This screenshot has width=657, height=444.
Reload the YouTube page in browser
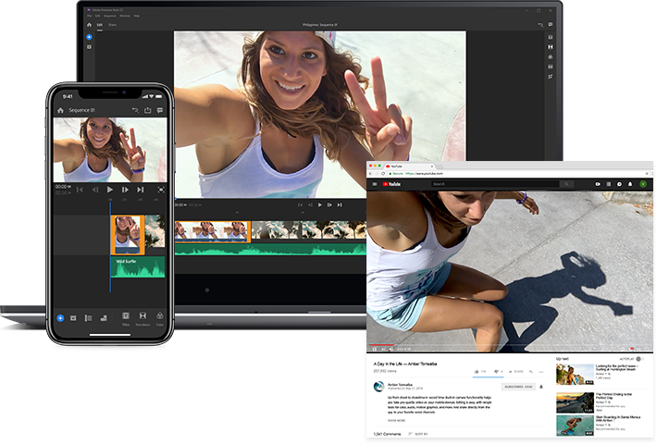(x=384, y=173)
